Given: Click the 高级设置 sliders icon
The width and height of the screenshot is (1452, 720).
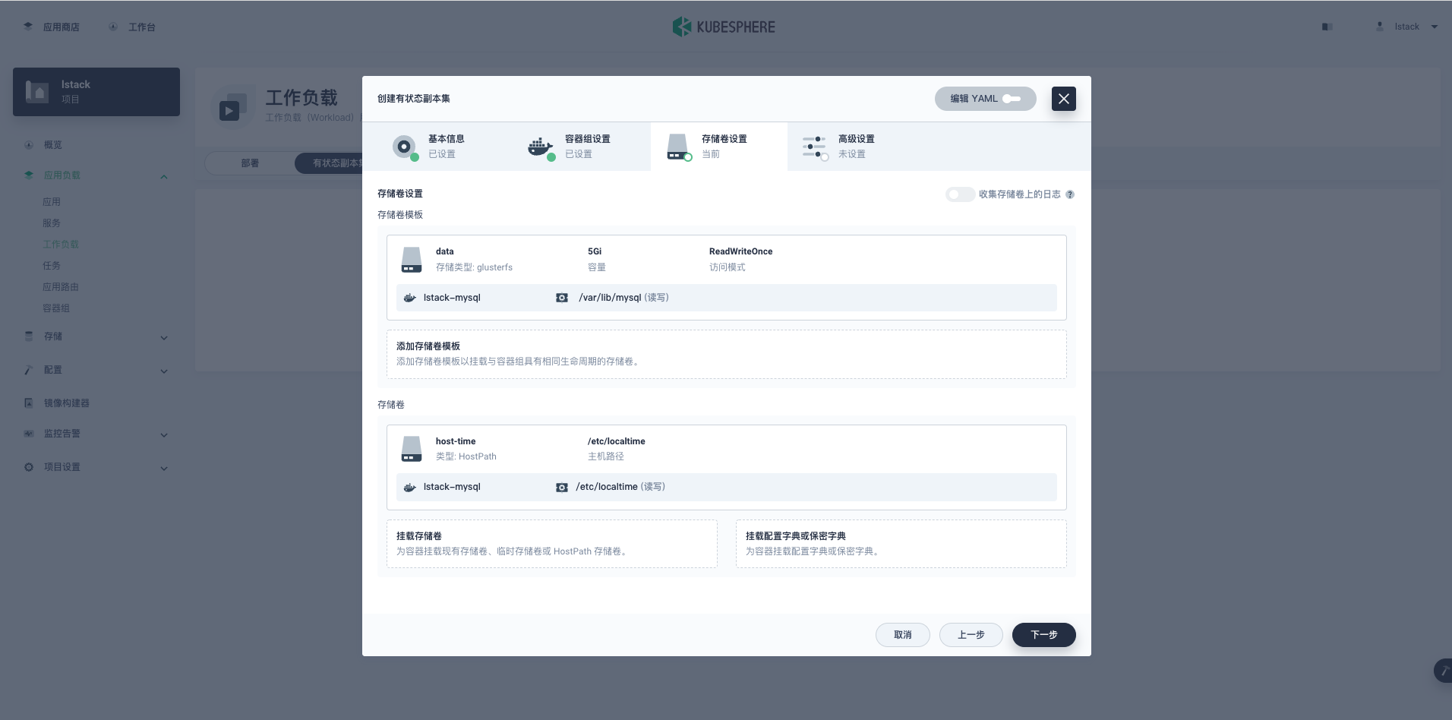Looking at the screenshot, I should click(814, 147).
